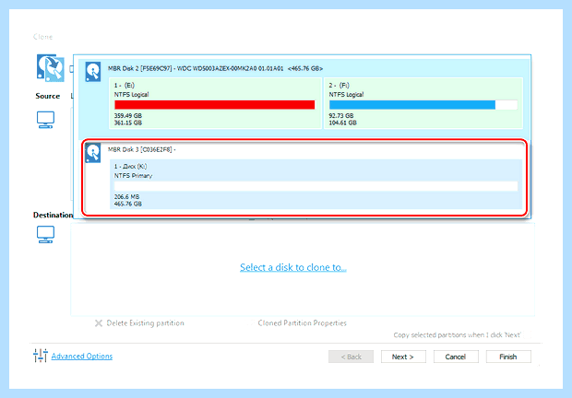Click the empty usage bar of K: partition
The image size is (572, 398).
point(316,186)
